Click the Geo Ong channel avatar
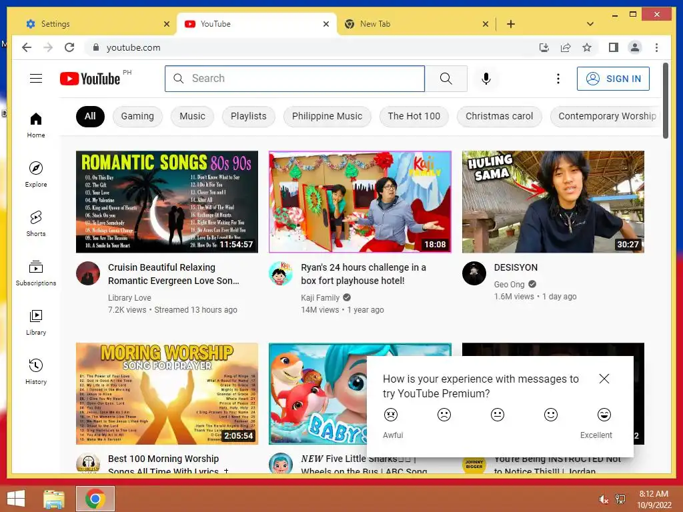 click(474, 273)
